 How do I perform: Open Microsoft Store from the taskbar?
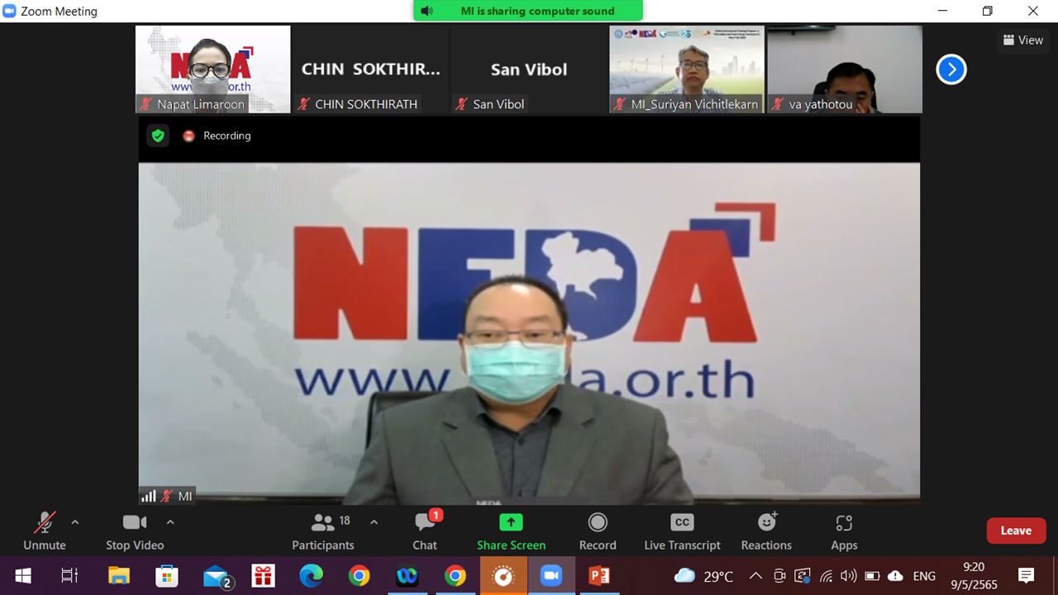[167, 576]
